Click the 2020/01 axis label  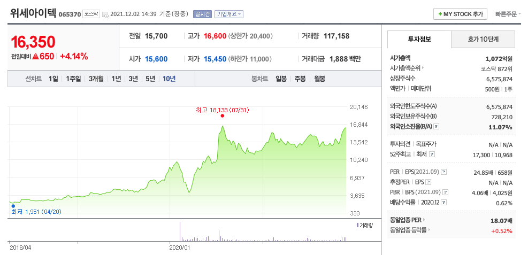(x=180, y=248)
